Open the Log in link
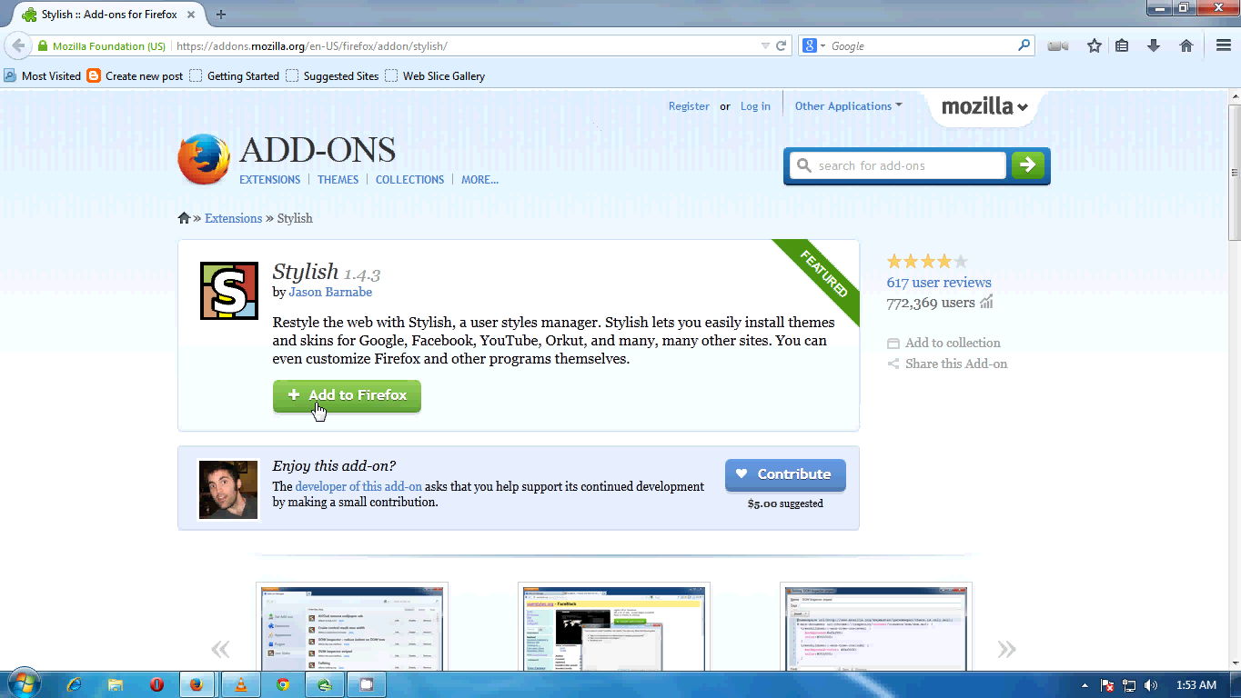 coord(755,106)
